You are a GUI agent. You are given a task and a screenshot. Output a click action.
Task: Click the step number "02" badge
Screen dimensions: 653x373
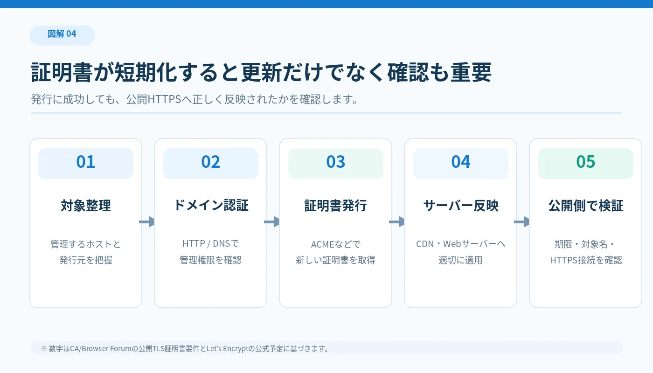click(x=211, y=164)
